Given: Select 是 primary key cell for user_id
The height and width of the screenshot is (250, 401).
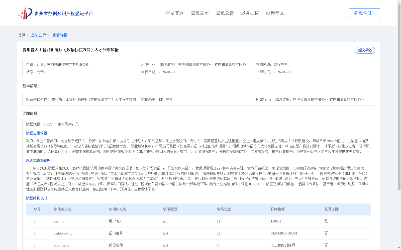Looking at the screenshot, I should tap(326, 221).
